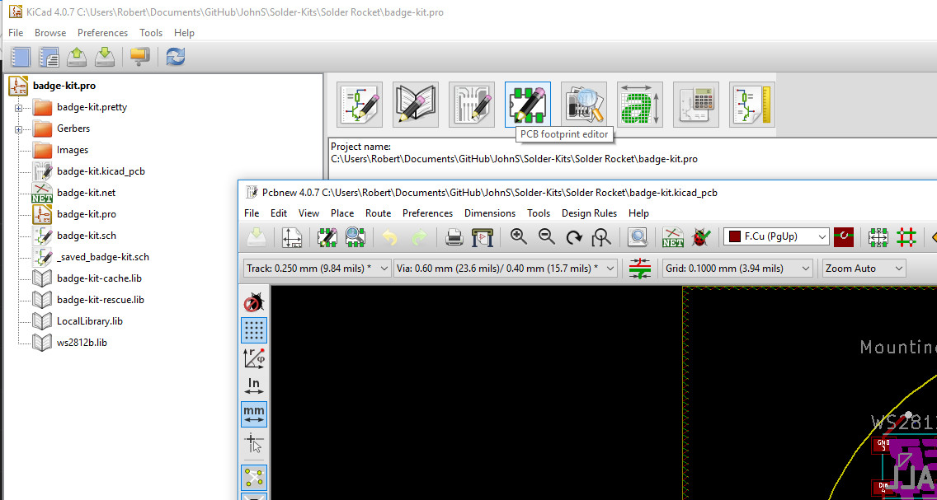Image resolution: width=937 pixels, height=500 pixels.
Task: Open PCB calculator icon
Action: point(695,105)
